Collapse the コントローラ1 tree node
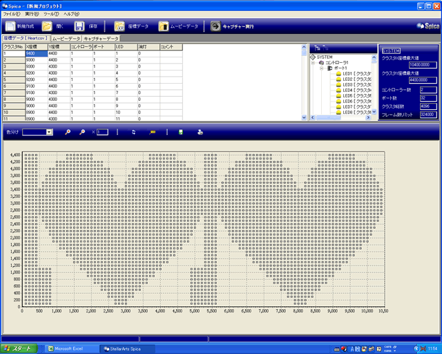This screenshot has width=442, height=354. click(x=313, y=63)
